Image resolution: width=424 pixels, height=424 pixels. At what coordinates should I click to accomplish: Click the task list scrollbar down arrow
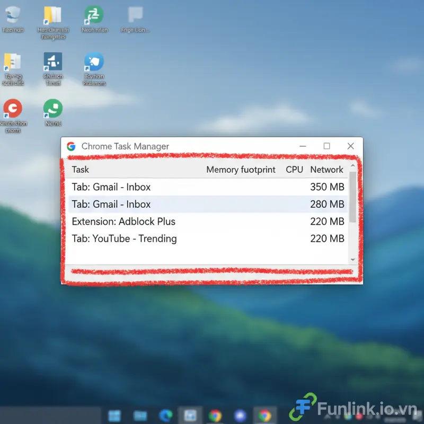click(x=353, y=260)
